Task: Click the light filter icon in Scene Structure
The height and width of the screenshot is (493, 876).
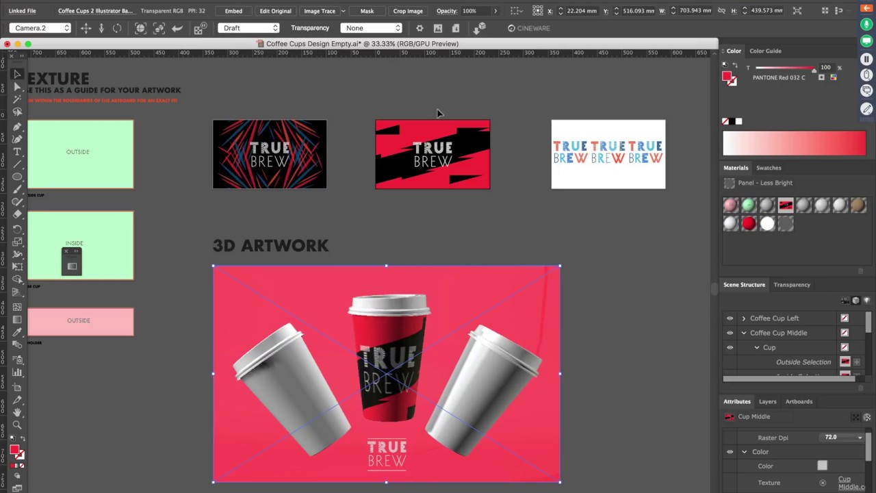Action: click(866, 301)
